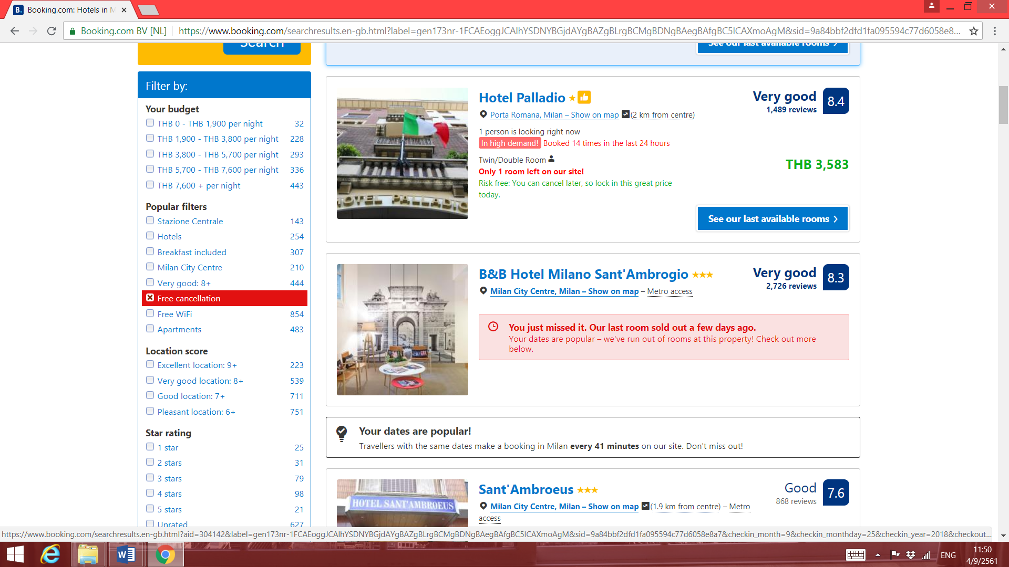Click B&B Hotel Milano lobby thumbnail

pos(402,330)
